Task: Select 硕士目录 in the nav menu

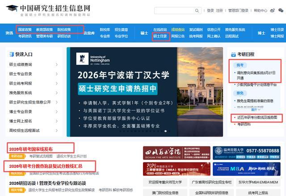Action: click(160, 36)
